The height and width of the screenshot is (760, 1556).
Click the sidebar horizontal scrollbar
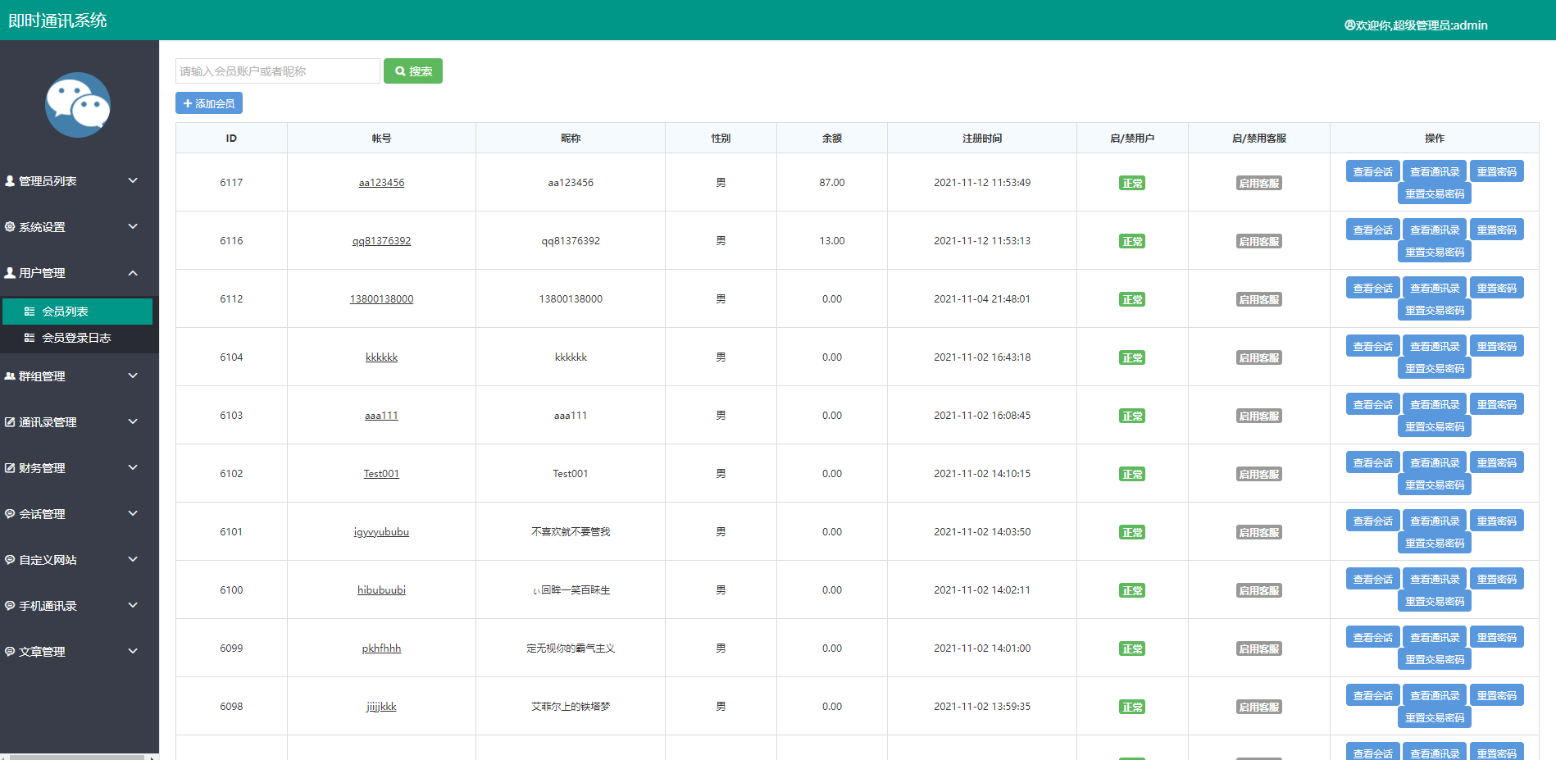[x=78, y=757]
